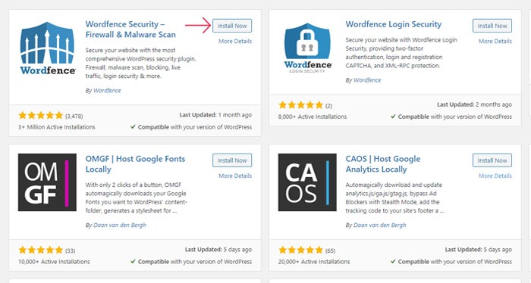The image size is (531, 283).
Task: Install the OMGF Host Google Fonts plugin
Action: tap(232, 160)
